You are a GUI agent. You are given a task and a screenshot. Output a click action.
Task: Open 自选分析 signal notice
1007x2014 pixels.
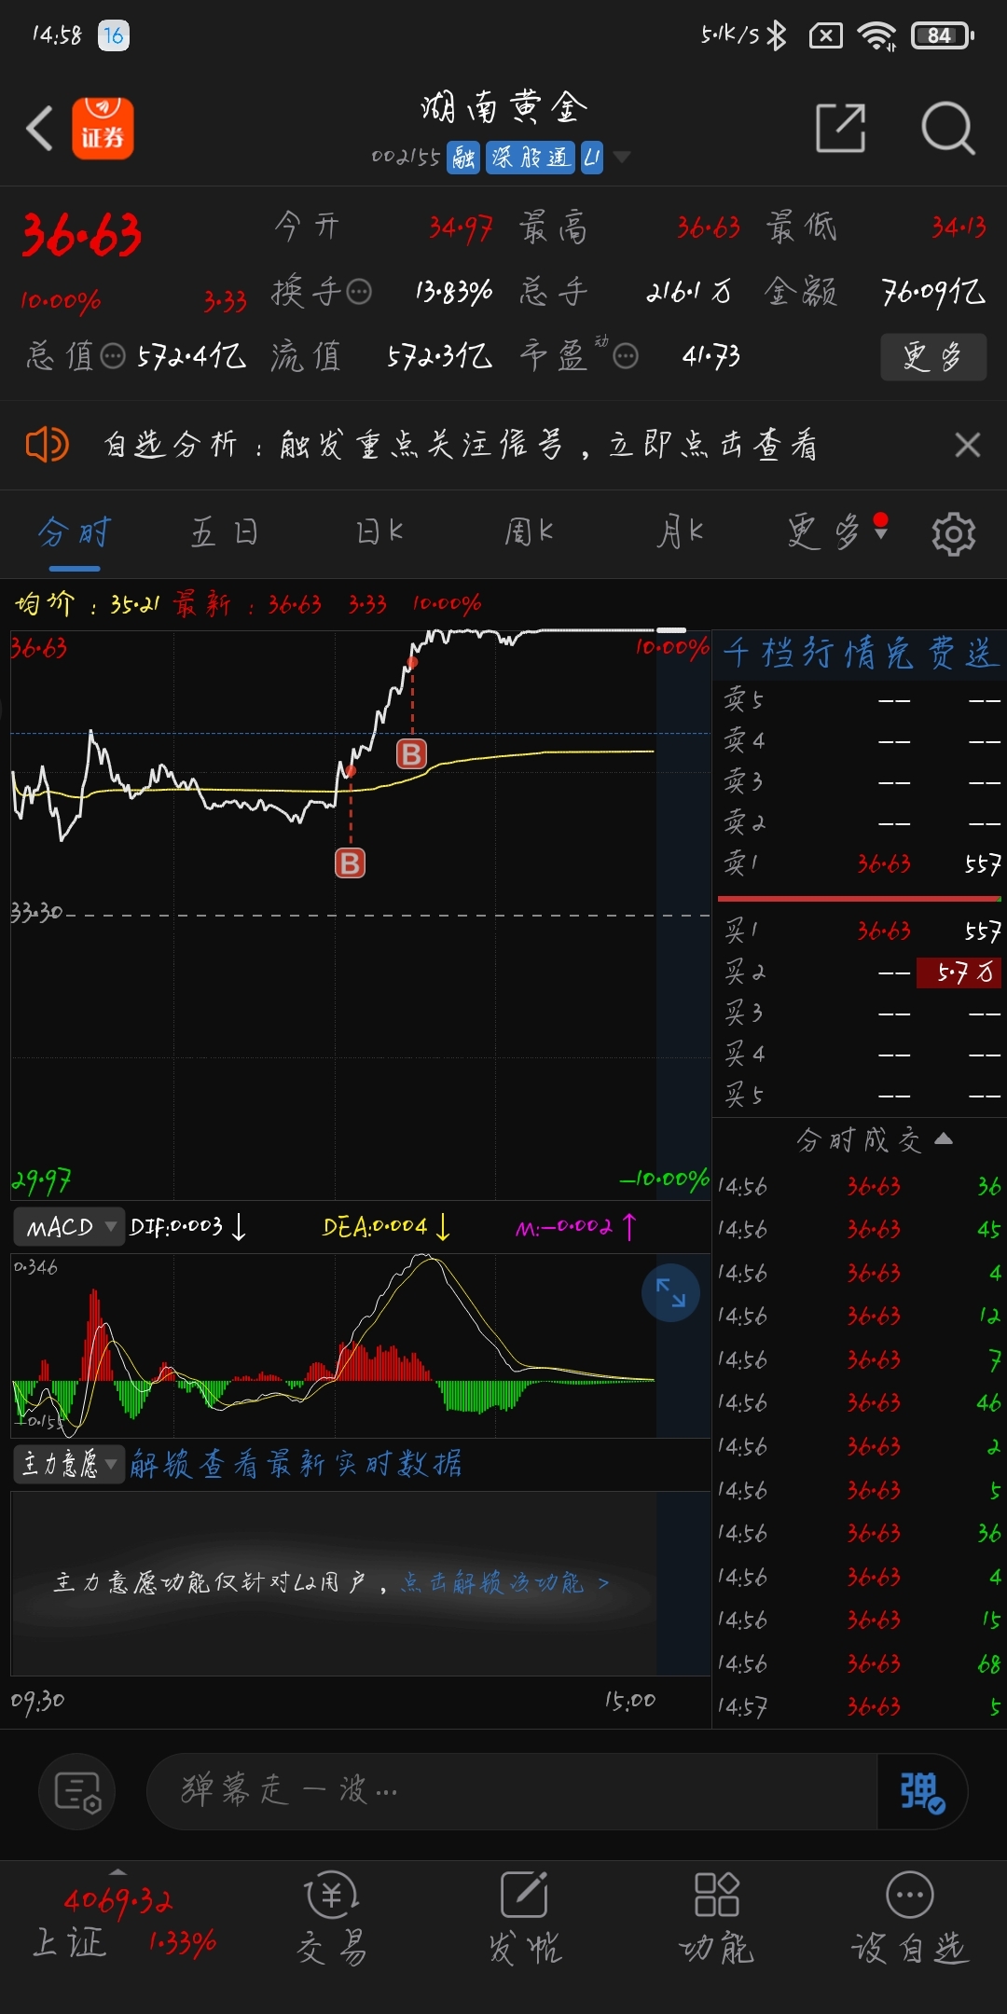461,445
